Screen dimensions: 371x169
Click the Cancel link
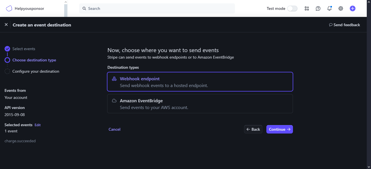(x=115, y=129)
